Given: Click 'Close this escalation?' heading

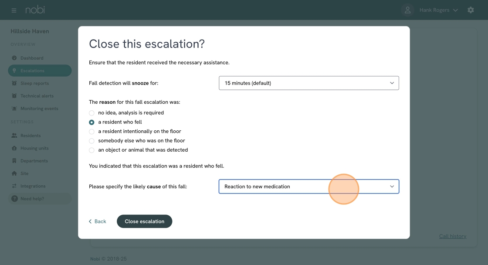Looking at the screenshot, I should [147, 44].
